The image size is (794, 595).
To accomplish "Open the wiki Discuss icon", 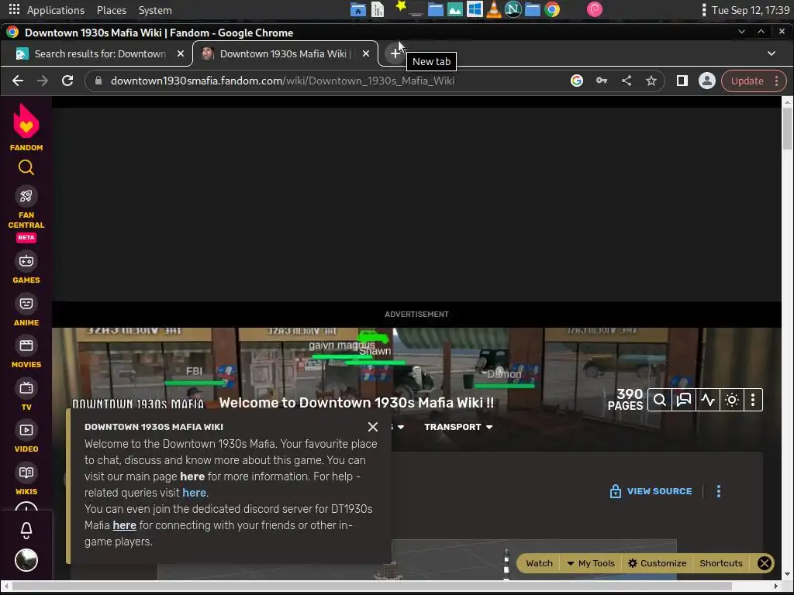I will pyautogui.click(x=684, y=400).
